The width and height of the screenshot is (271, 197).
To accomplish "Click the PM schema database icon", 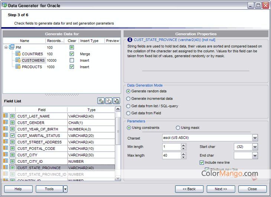I will point(12,47).
